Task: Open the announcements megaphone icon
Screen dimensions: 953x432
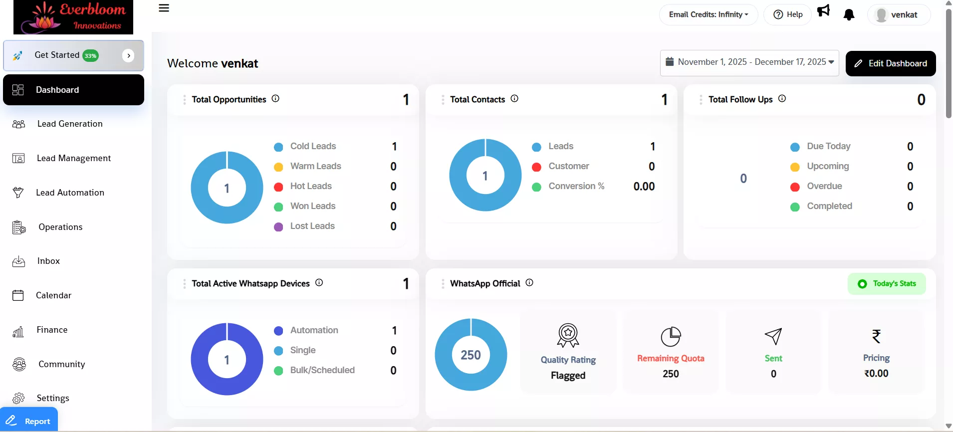Action: [823, 10]
